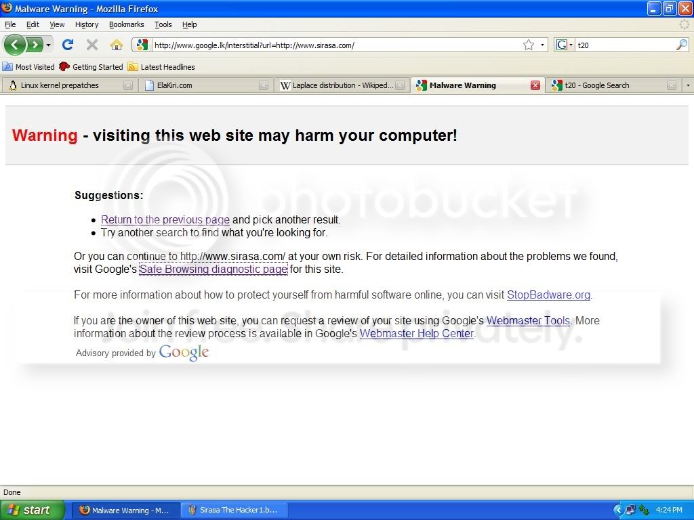The image size is (694, 520).
Task: Run search with the magnifying glass icon
Action: (x=682, y=45)
